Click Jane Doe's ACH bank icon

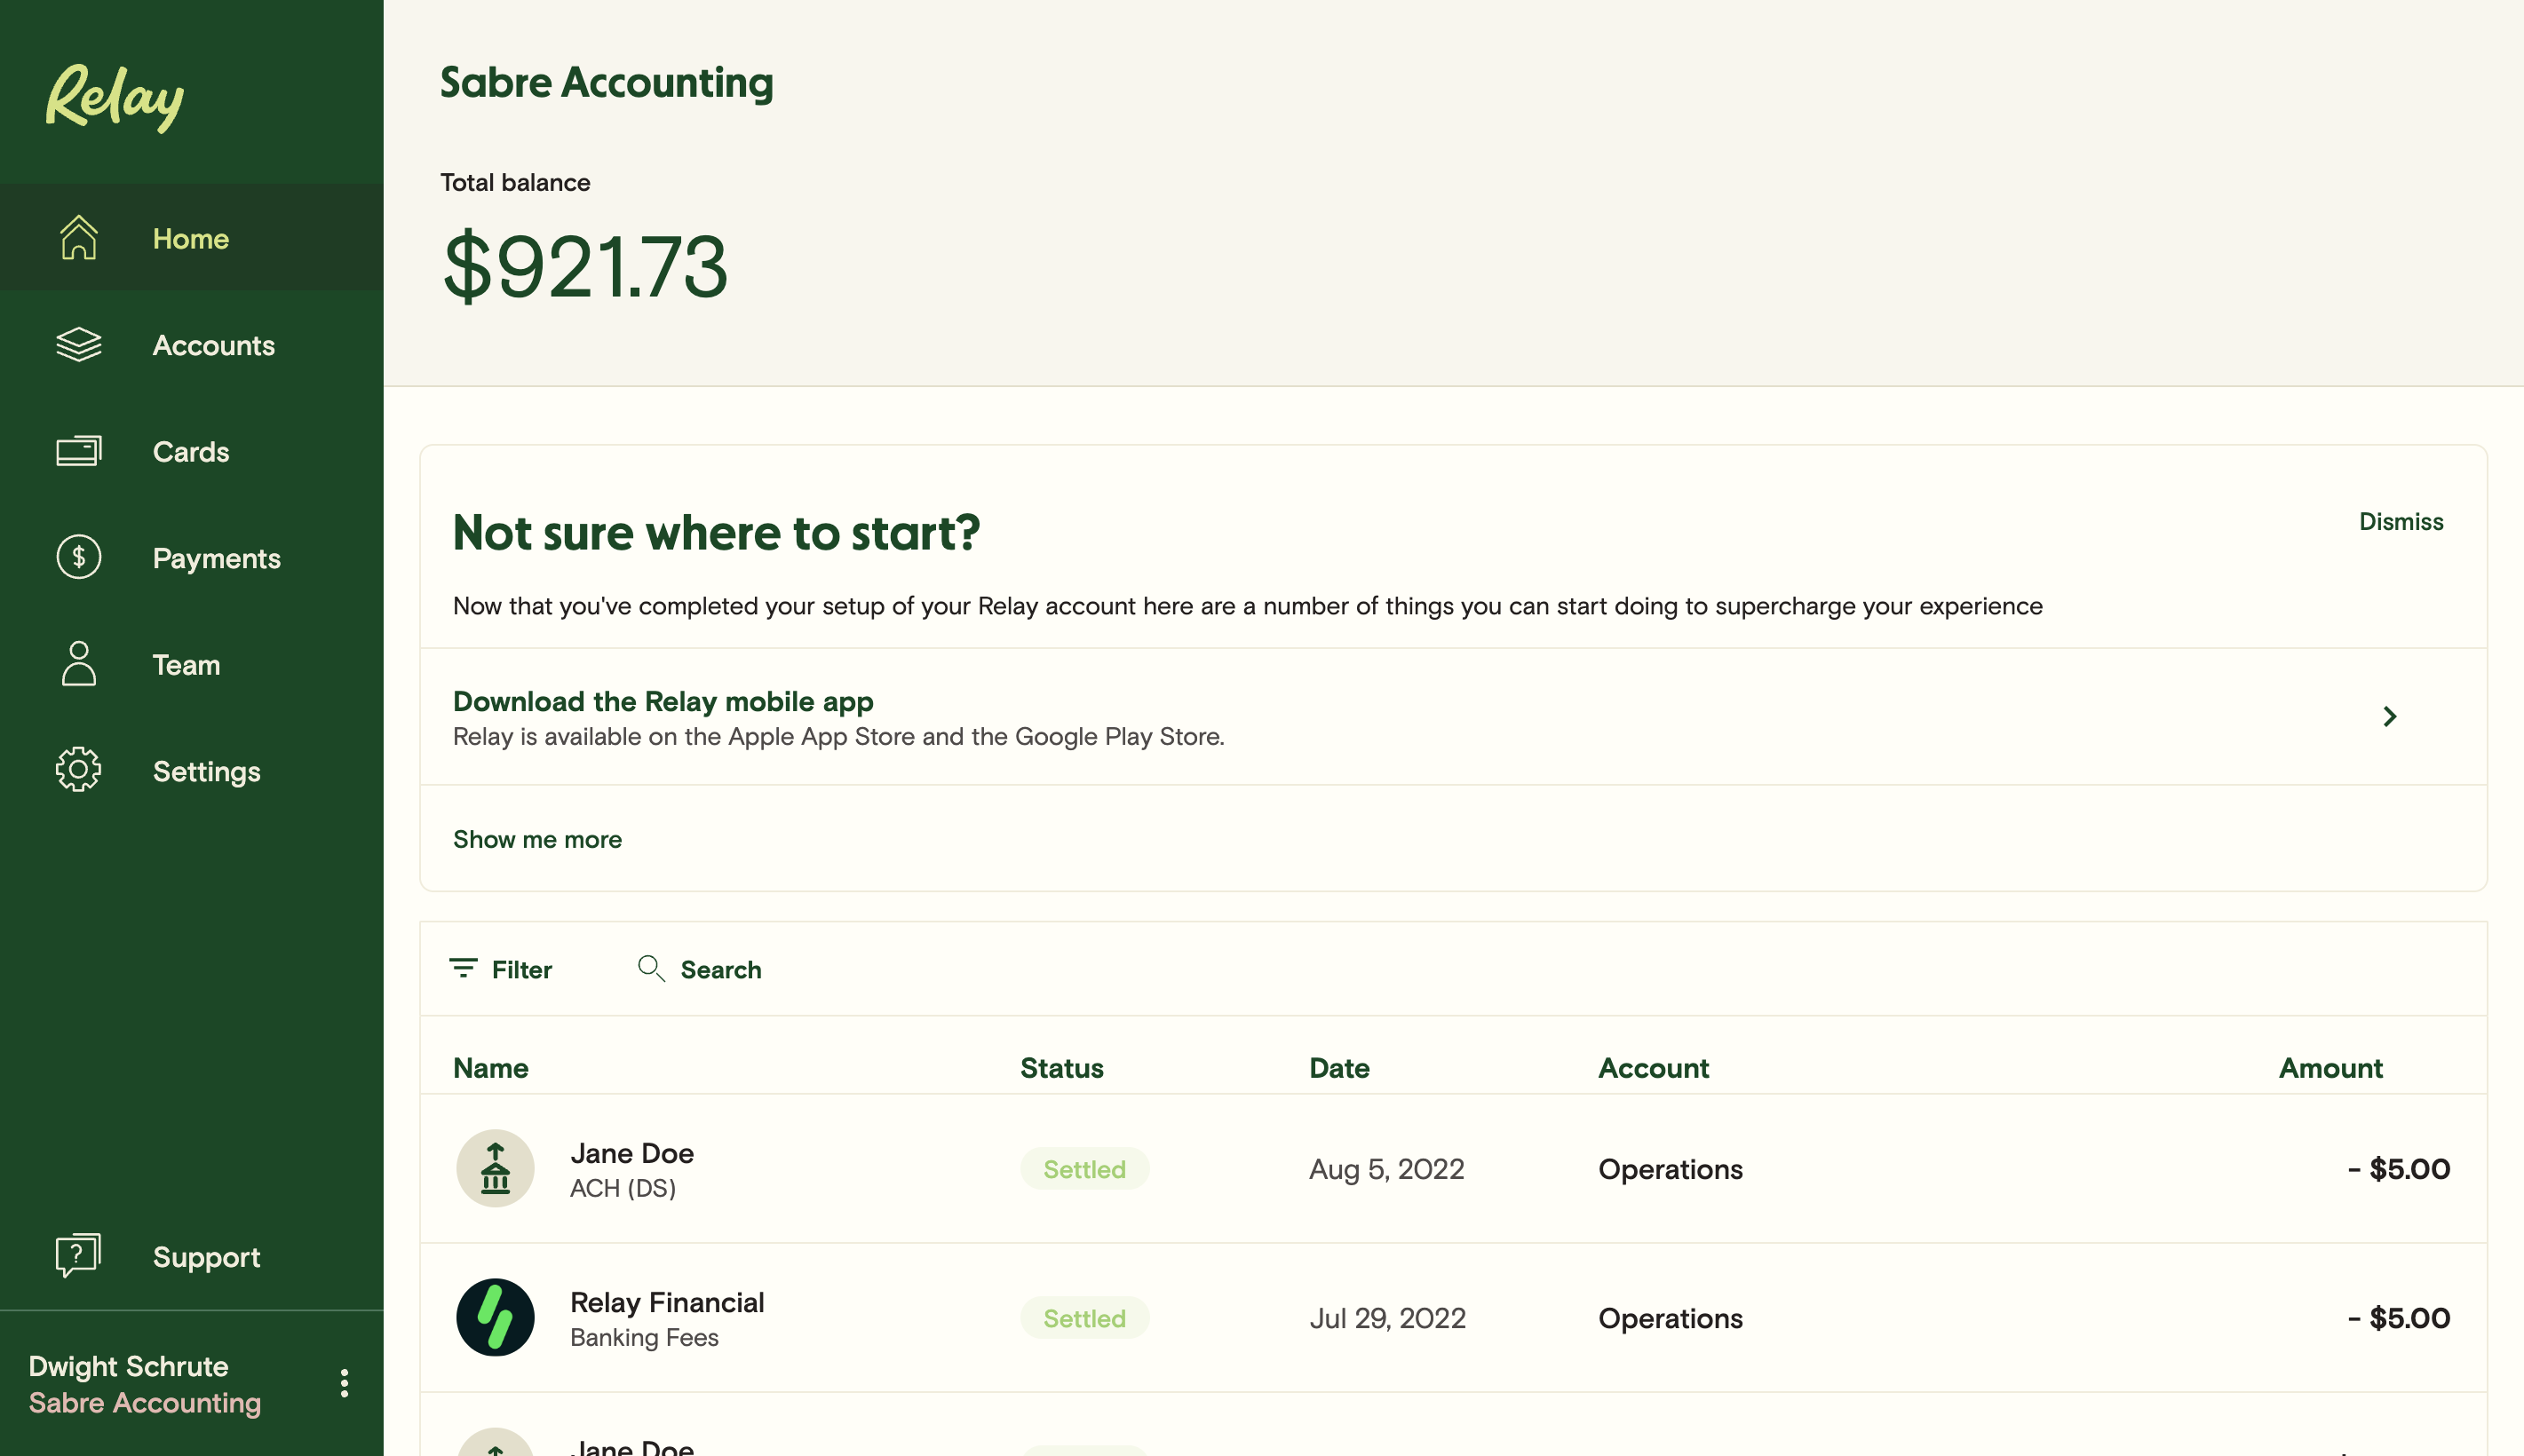click(x=494, y=1168)
